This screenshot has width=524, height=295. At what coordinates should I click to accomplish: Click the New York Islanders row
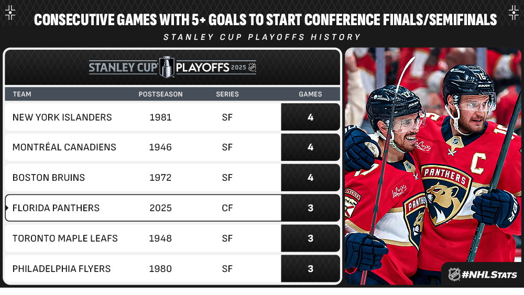coord(172,117)
